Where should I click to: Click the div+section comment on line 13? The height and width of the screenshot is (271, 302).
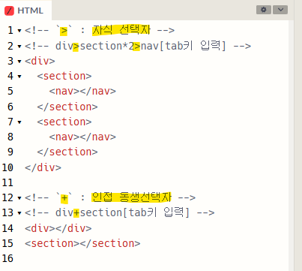(x=120, y=212)
